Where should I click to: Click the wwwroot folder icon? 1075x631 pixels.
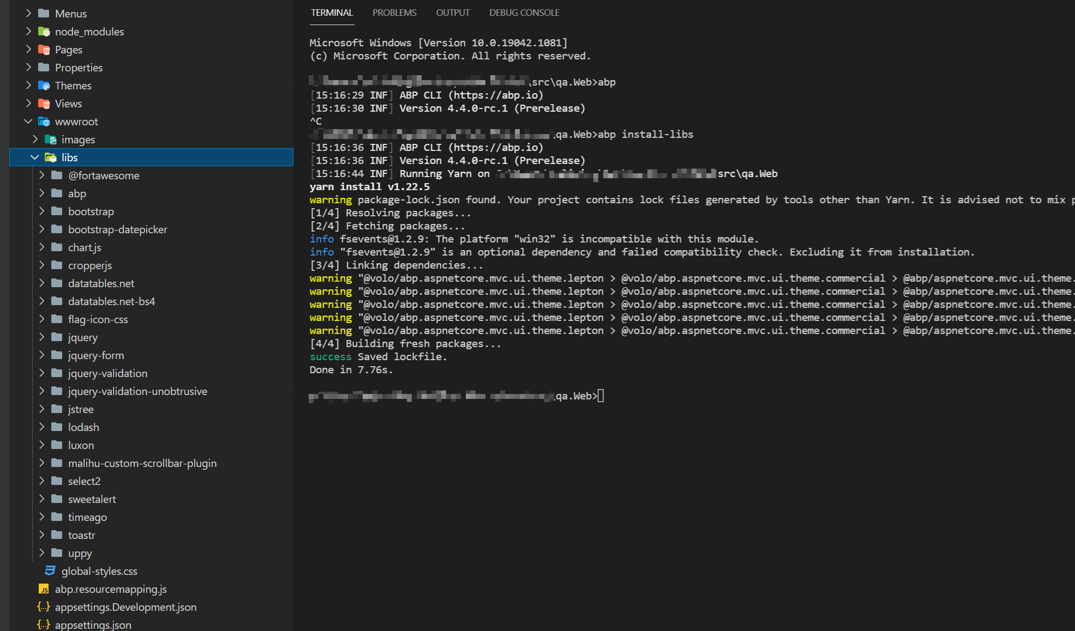coord(44,122)
